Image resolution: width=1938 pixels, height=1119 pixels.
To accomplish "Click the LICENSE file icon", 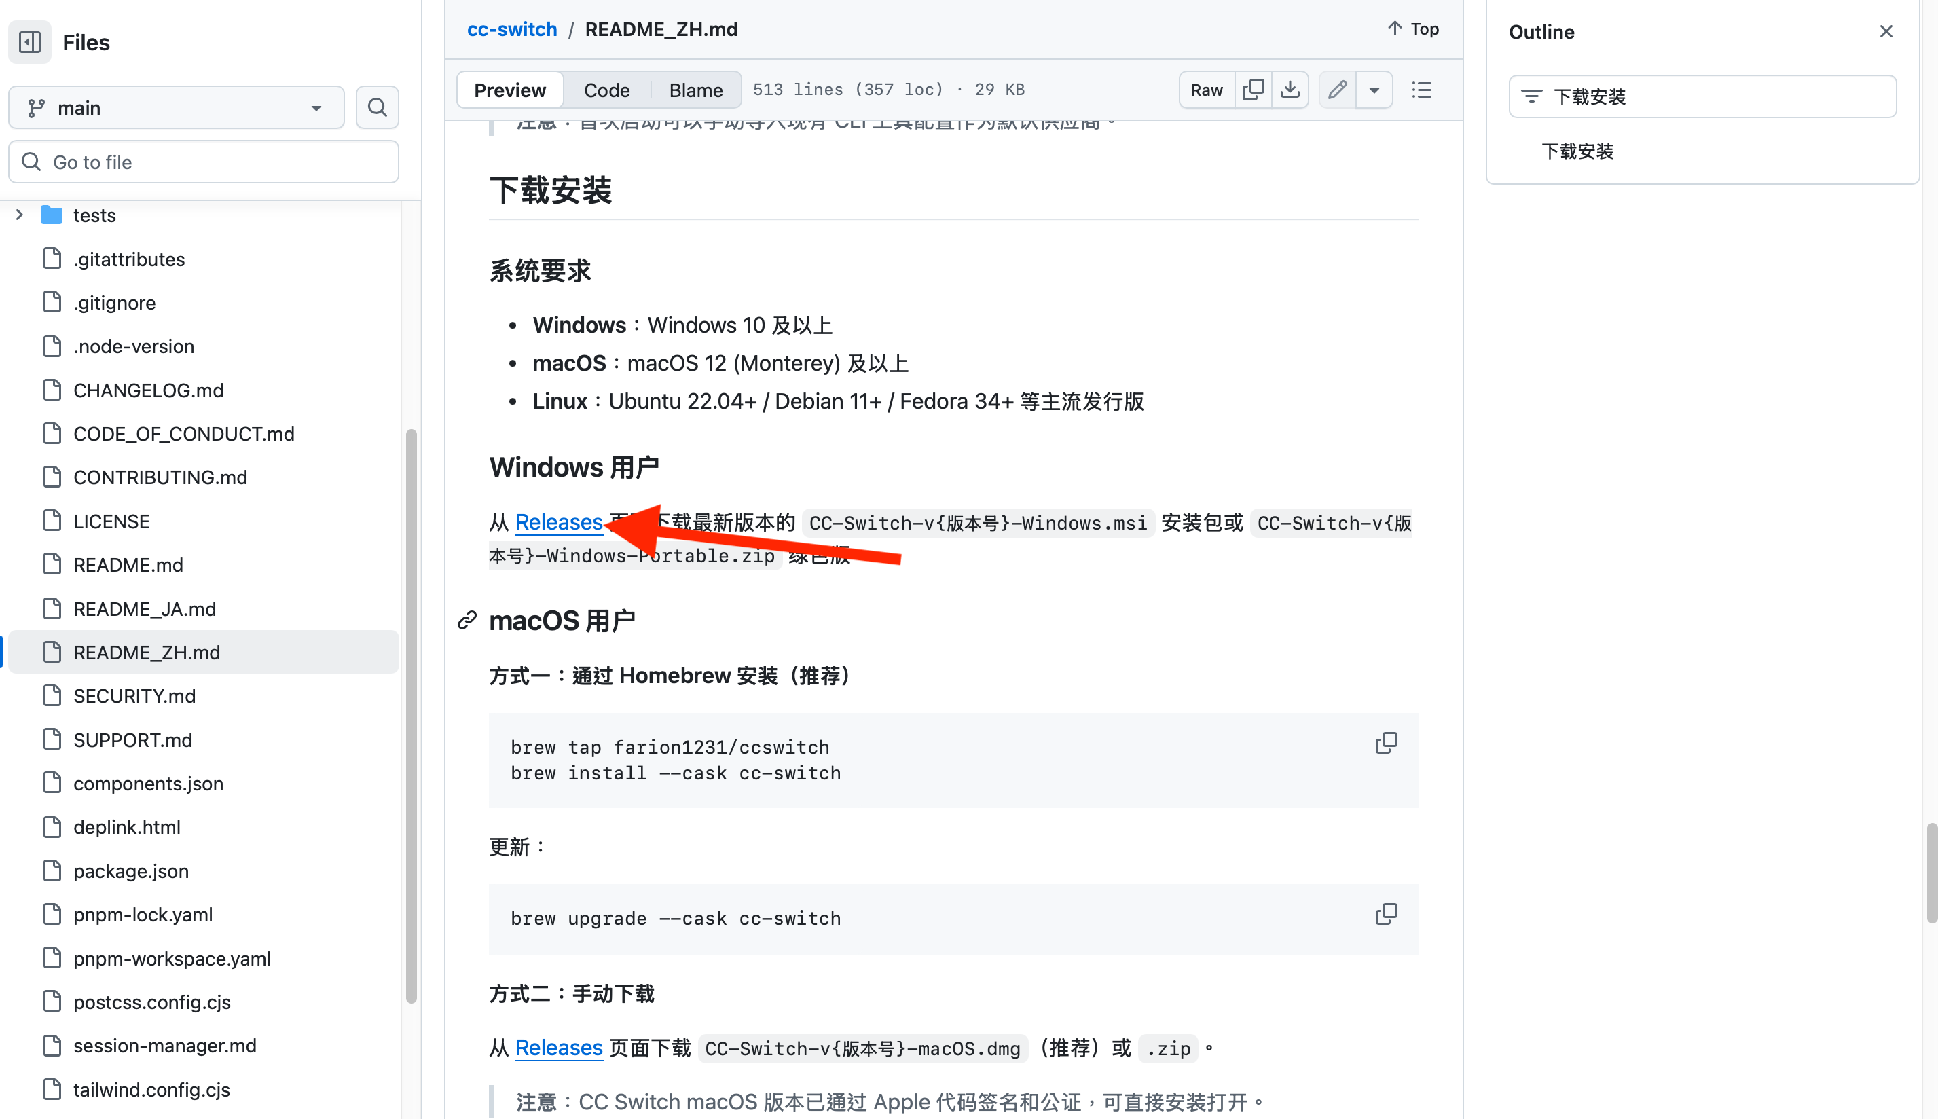I will click(52, 521).
